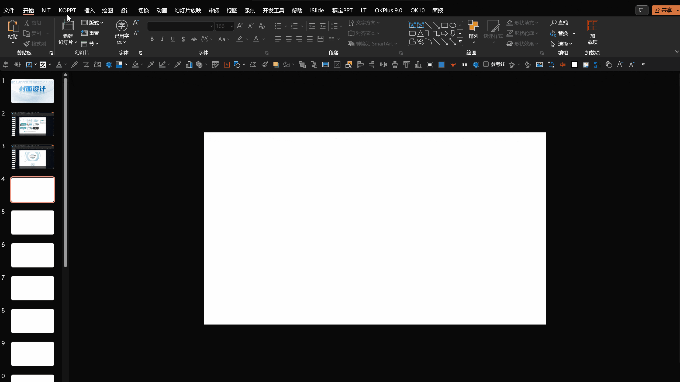Viewport: 680px width, 382px height.
Task: Toggle Italic formatting
Action: tap(162, 39)
